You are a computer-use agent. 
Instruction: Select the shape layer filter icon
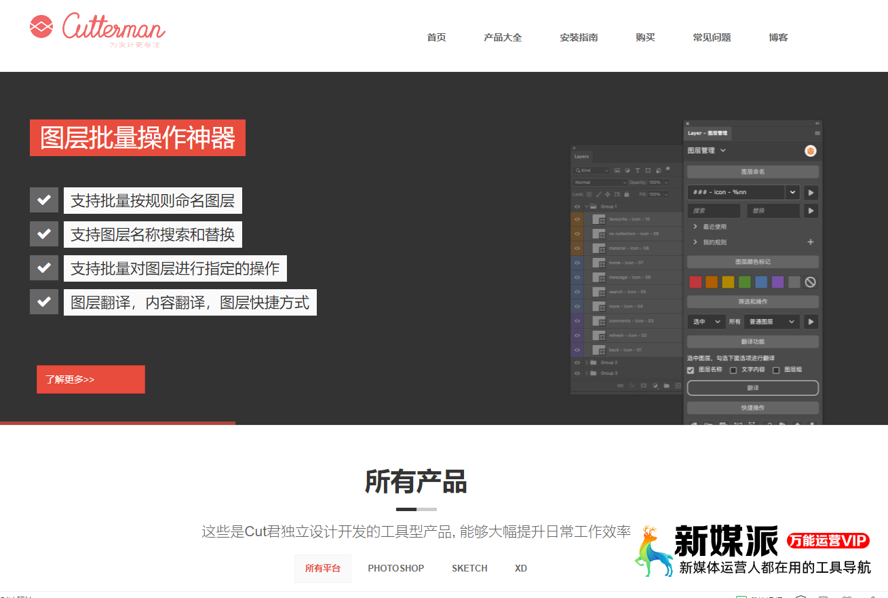click(x=648, y=170)
